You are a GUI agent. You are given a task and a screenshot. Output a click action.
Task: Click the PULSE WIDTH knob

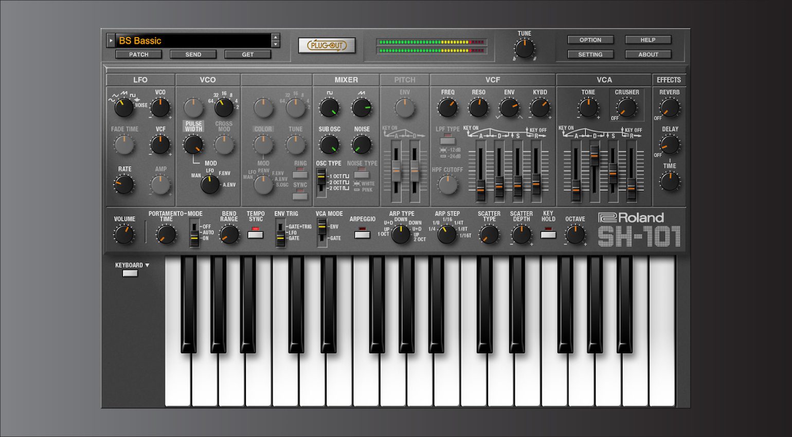pos(193,145)
